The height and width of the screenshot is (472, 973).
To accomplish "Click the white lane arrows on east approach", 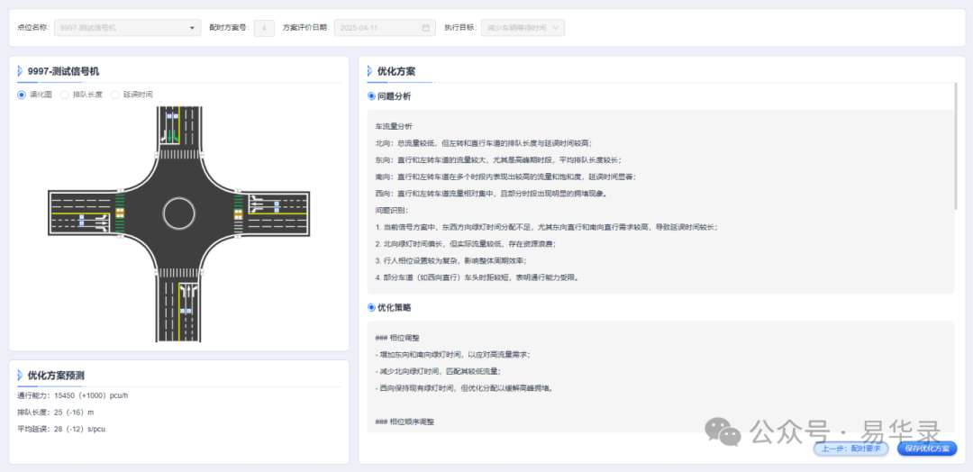I will pyautogui.click(x=258, y=204).
